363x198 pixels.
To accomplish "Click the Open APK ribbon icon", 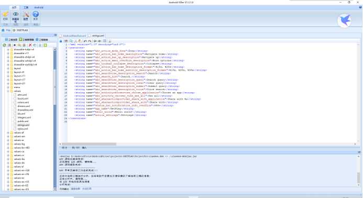I will [x=5, y=14].
